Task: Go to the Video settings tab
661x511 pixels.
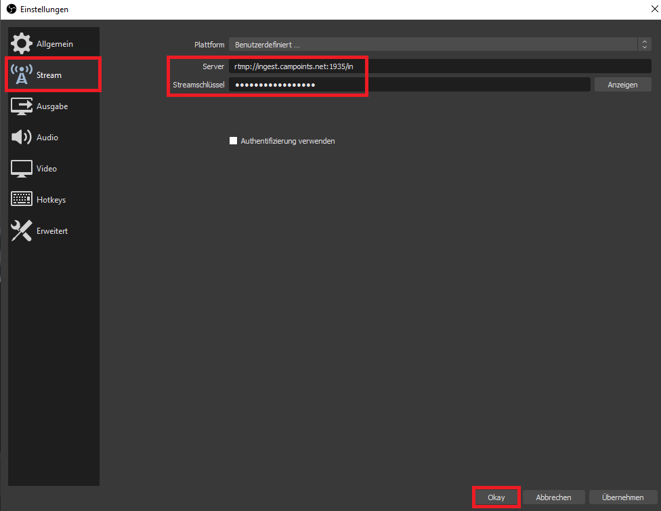Action: click(54, 168)
